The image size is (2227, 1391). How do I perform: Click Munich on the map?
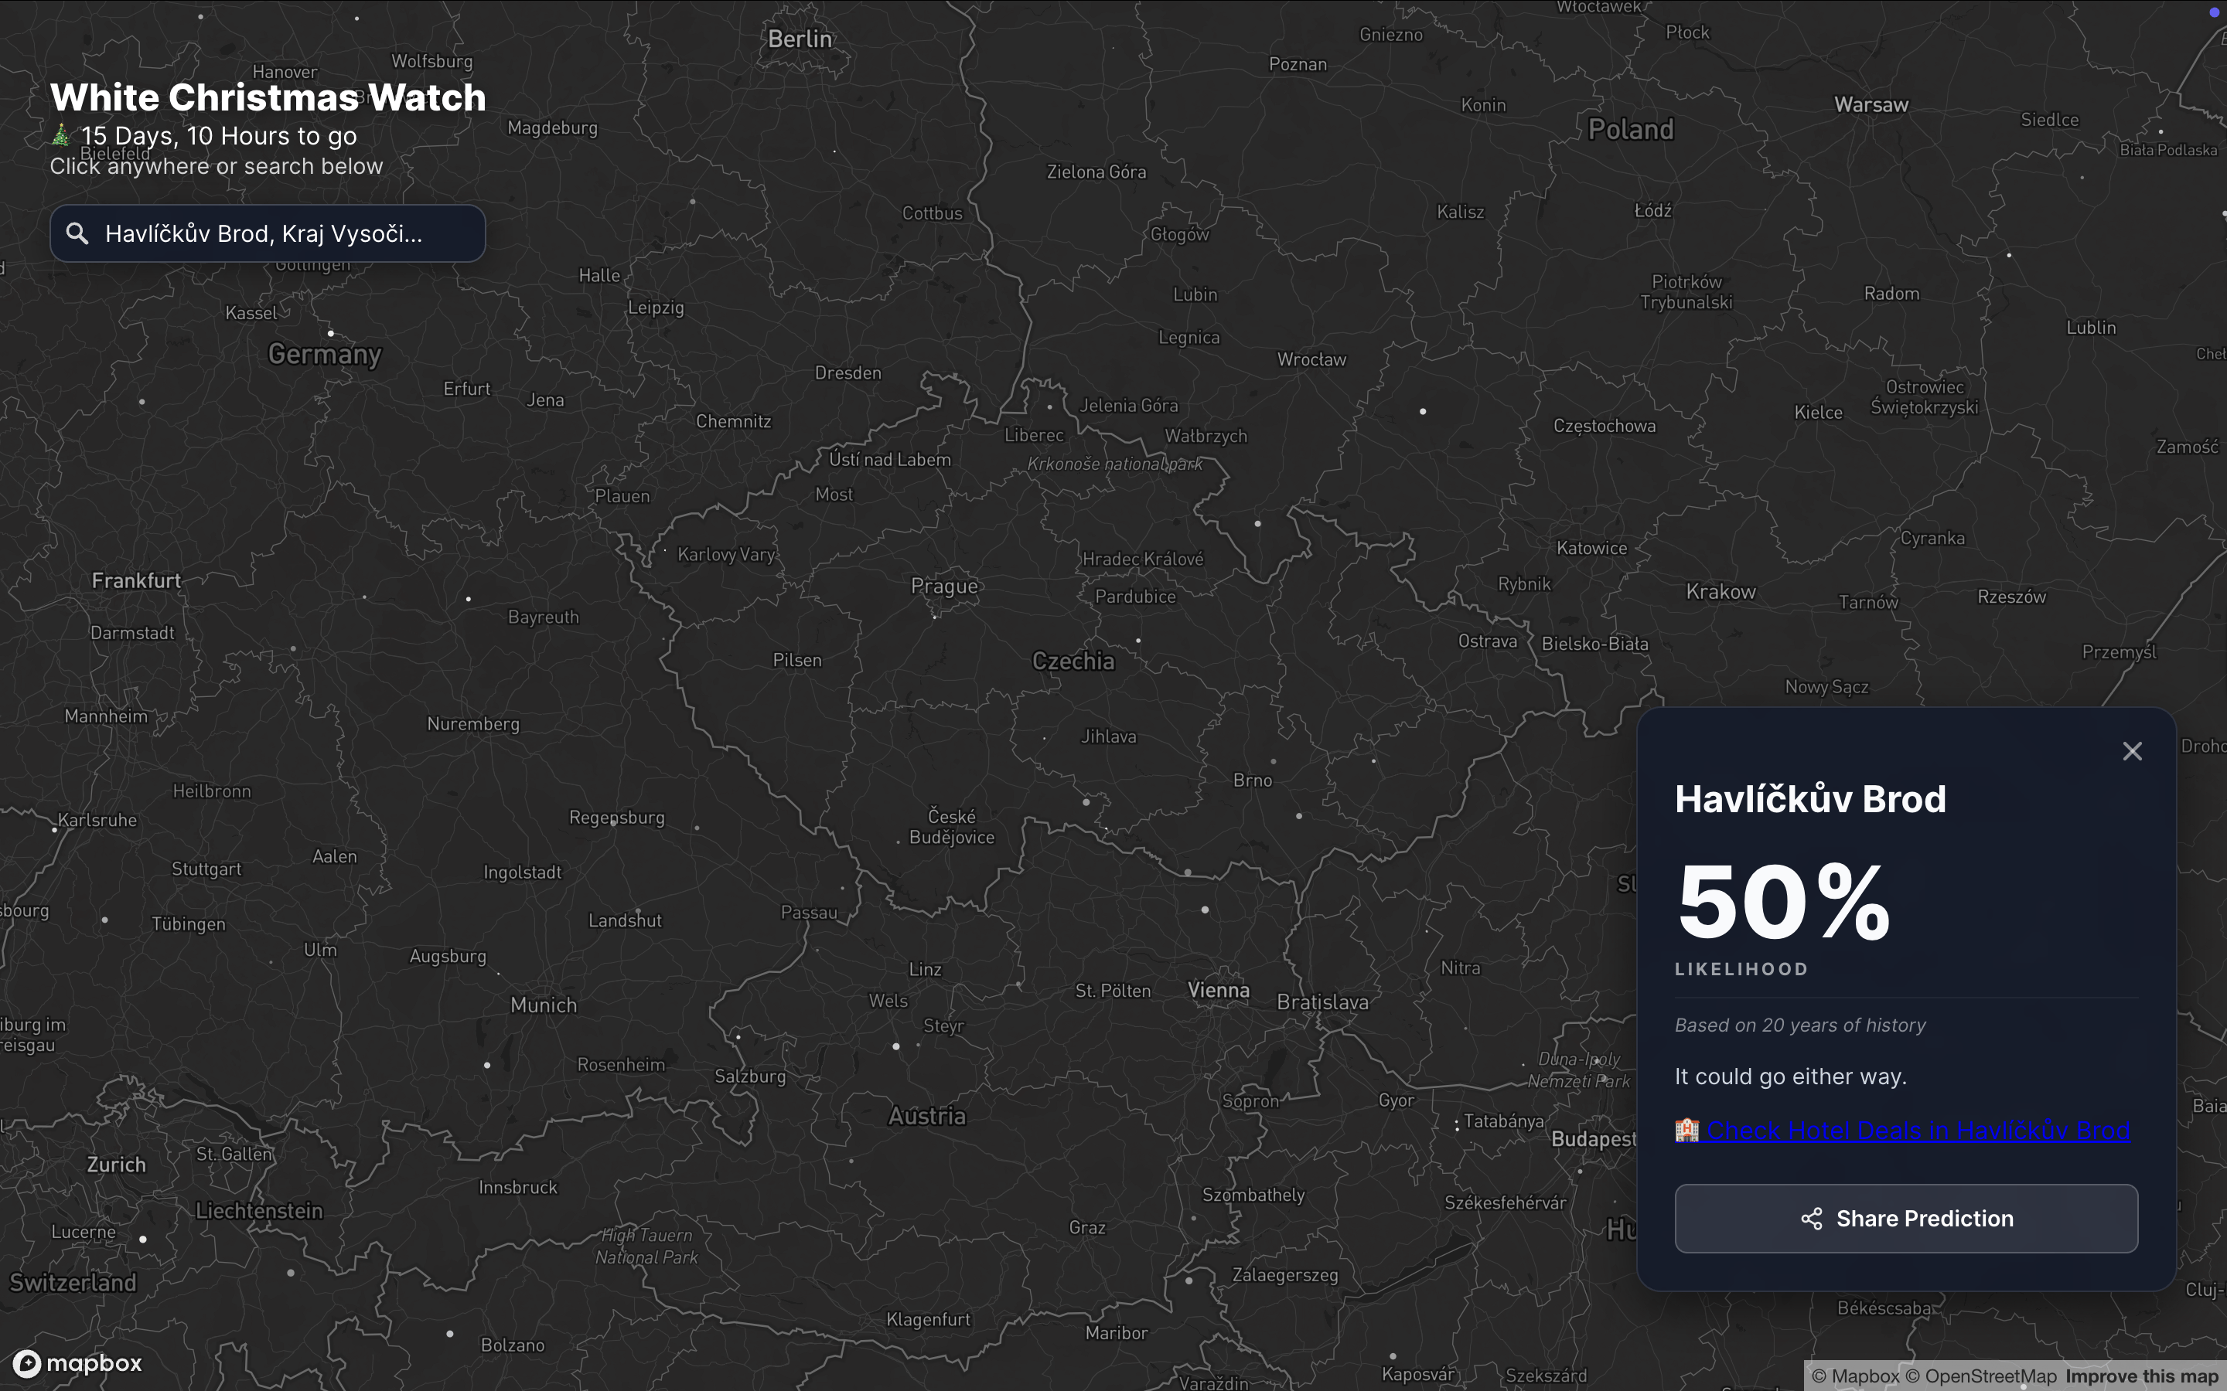[x=544, y=1005]
